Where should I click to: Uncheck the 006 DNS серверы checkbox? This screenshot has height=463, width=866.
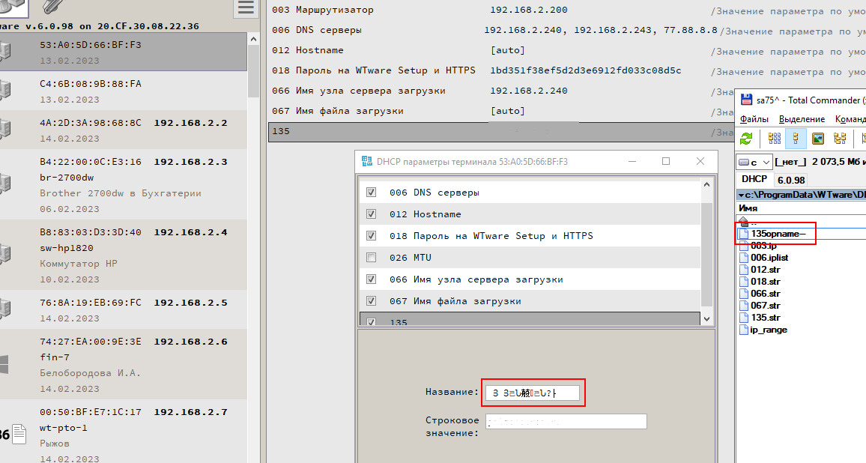371,193
